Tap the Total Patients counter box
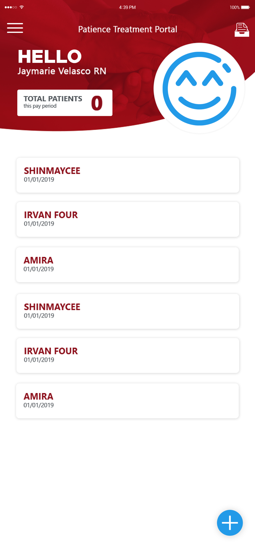Viewport: 255px width, 552px height. [65, 103]
